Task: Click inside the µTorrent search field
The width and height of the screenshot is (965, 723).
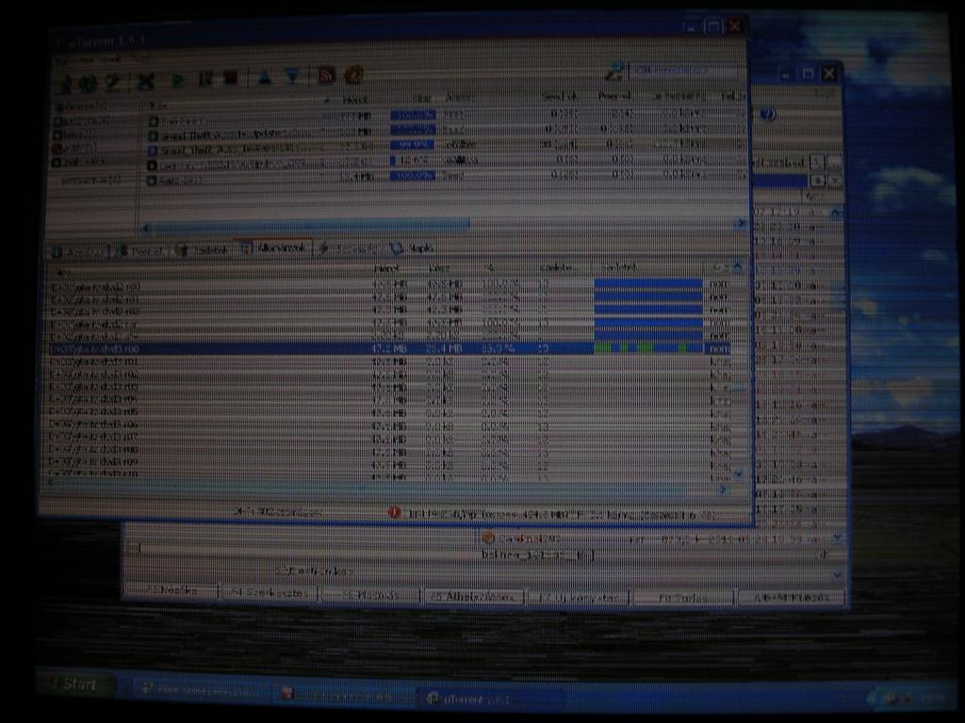Action: 683,72
